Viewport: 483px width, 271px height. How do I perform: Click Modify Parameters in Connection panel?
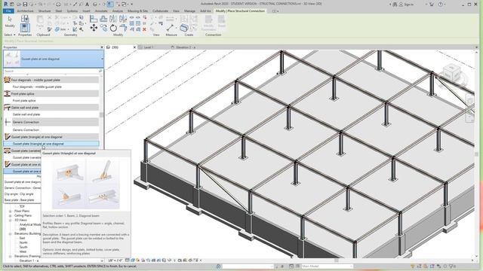(x=208, y=23)
